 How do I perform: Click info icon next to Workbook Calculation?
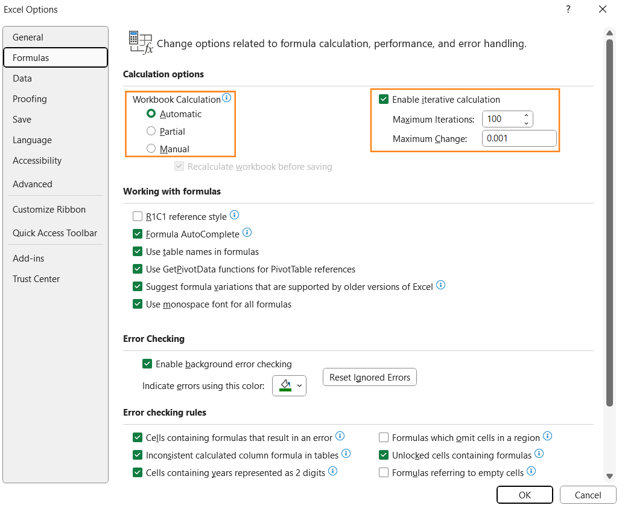227,98
